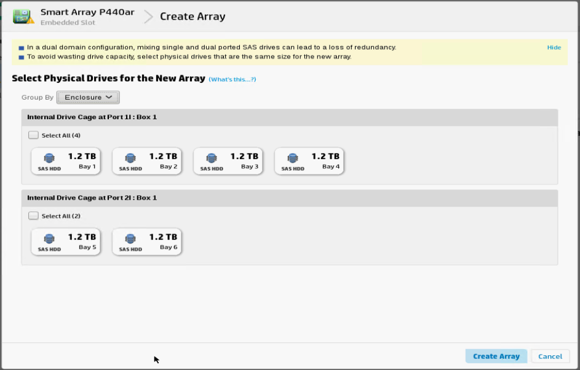Click the Create Array button

(x=496, y=356)
